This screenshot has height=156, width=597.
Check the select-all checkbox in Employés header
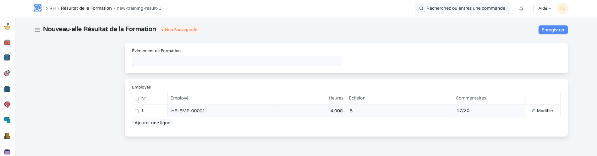[137, 99]
